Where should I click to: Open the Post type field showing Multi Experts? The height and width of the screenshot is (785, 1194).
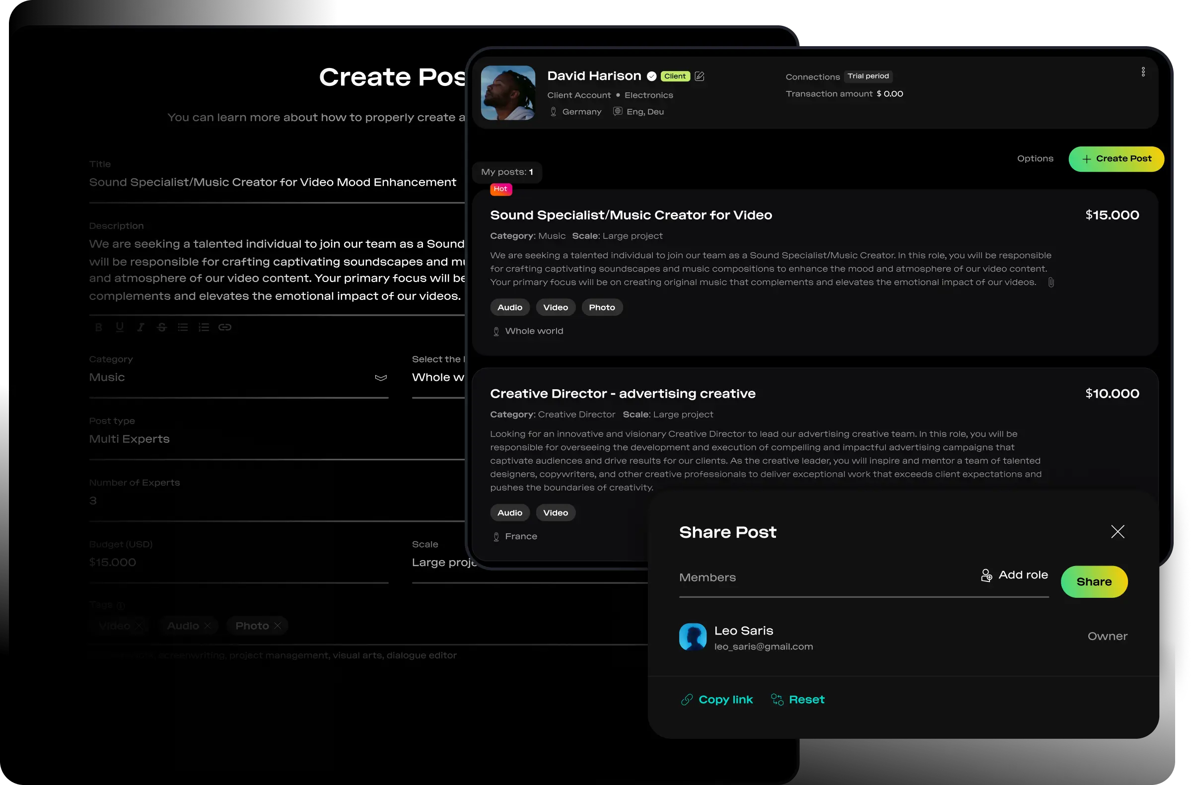(x=277, y=439)
